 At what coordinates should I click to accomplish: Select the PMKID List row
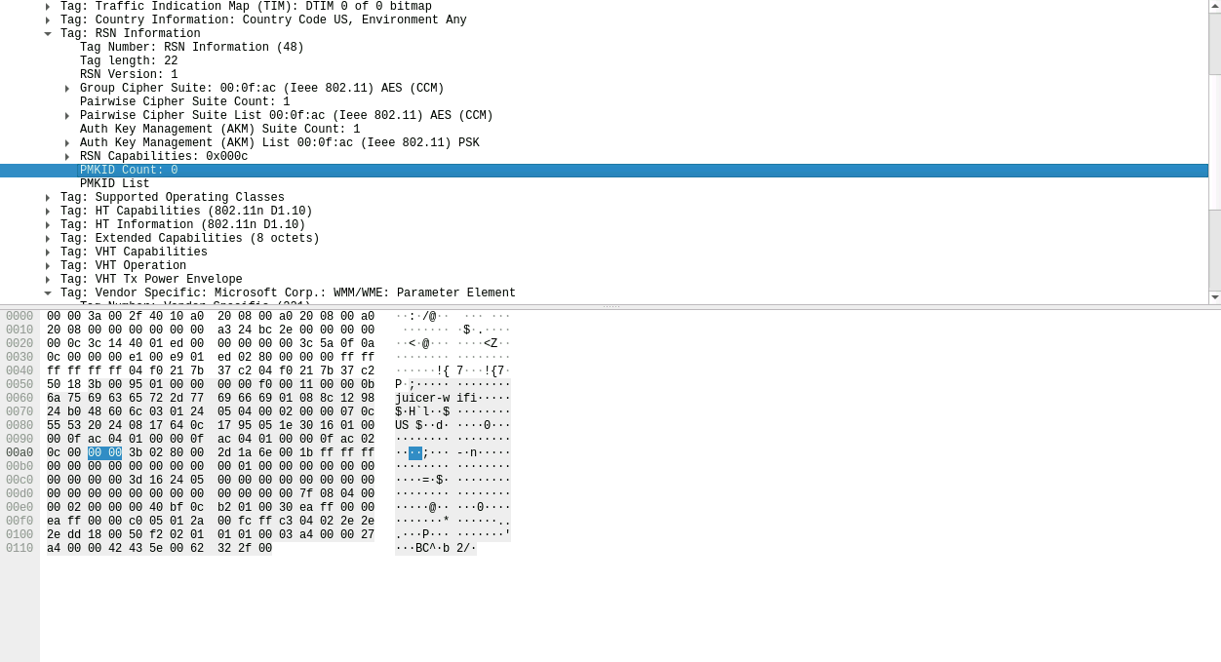point(604,183)
